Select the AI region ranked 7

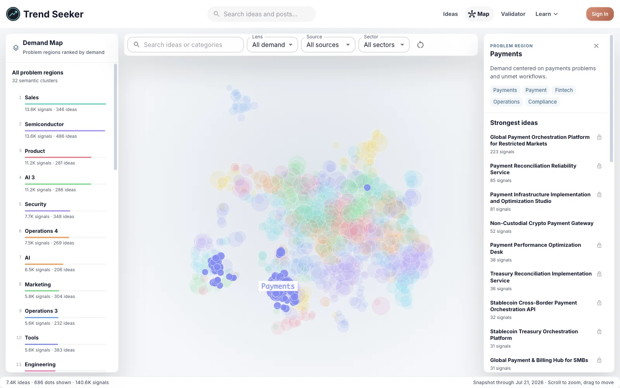(62, 263)
